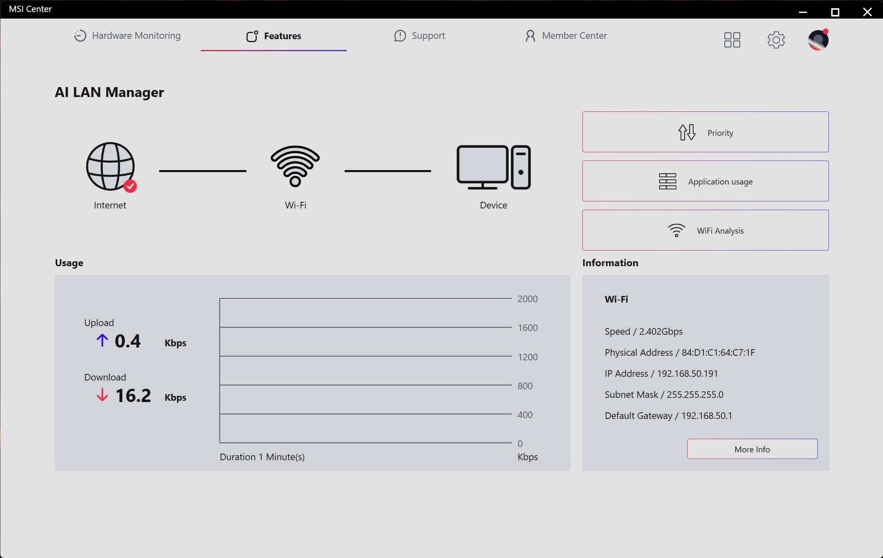Click the Duration 1 Minute(s) label
Viewport: 883px width, 558px height.
coord(262,457)
